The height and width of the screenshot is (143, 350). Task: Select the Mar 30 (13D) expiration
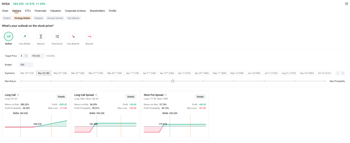click(x=115, y=73)
